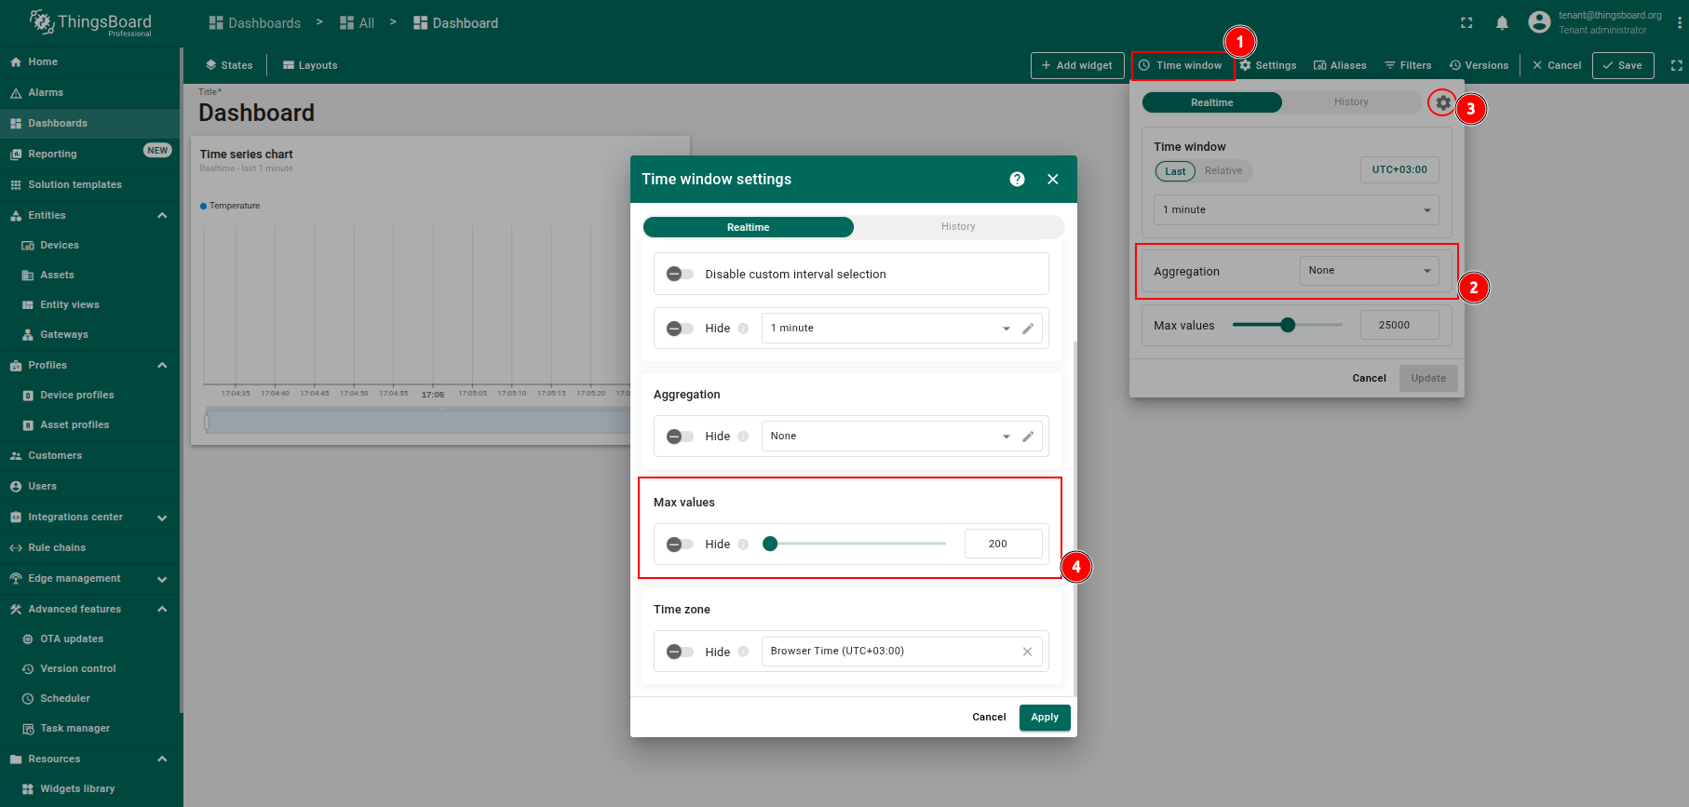Click the Apply button
This screenshot has height=807, width=1689.
pos(1044,718)
